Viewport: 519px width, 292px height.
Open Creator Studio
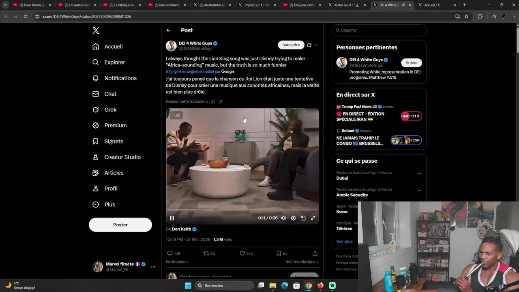116,157
